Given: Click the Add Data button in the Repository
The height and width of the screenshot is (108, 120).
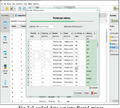Looking at the screenshot, I should pyautogui.click(x=115, y=21).
